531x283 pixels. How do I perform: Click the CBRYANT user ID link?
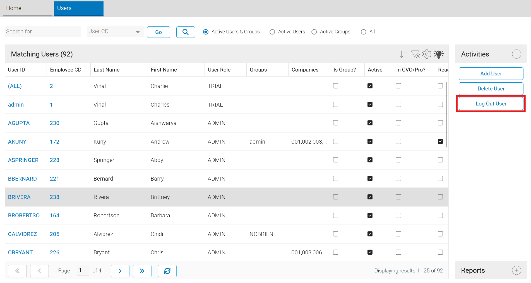(x=20, y=252)
